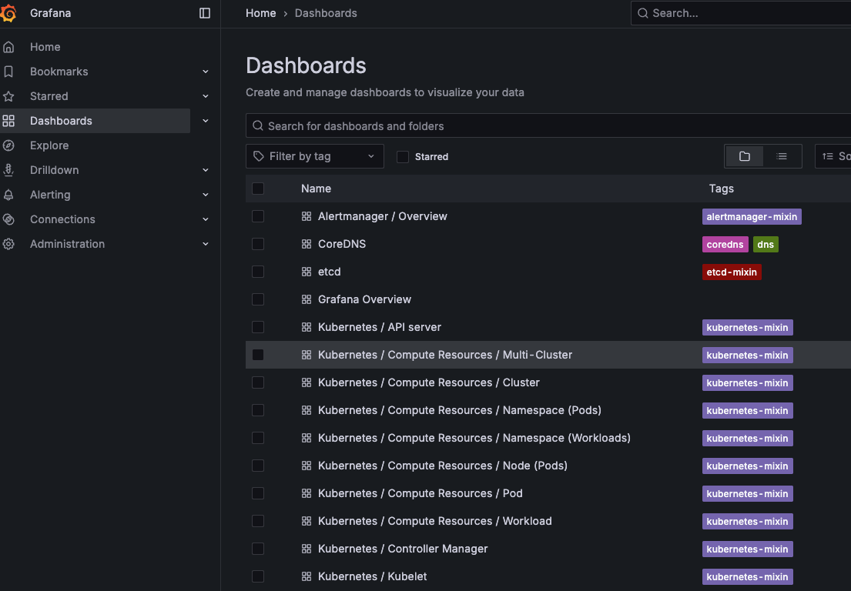The width and height of the screenshot is (851, 591).
Task: Switch to folder view icon
Action: (x=745, y=156)
